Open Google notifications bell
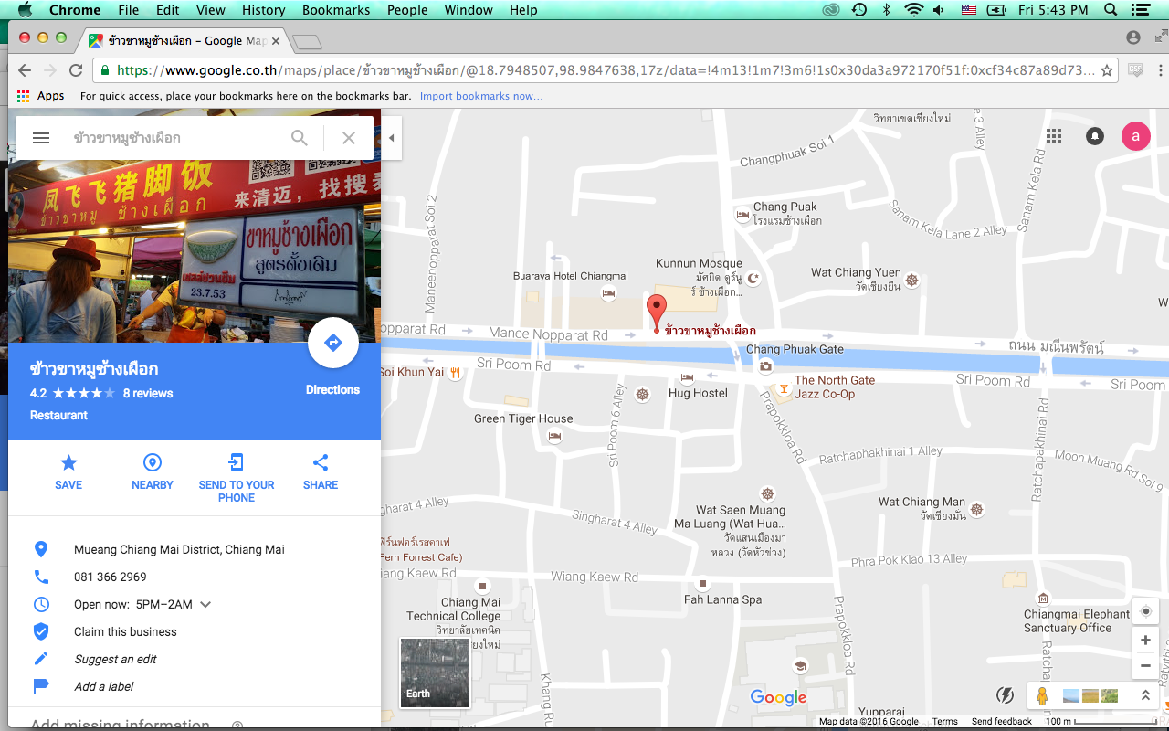The height and width of the screenshot is (731, 1169). (x=1094, y=136)
